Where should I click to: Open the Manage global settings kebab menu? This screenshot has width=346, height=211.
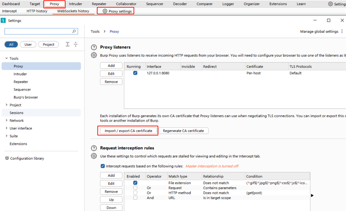342,31
